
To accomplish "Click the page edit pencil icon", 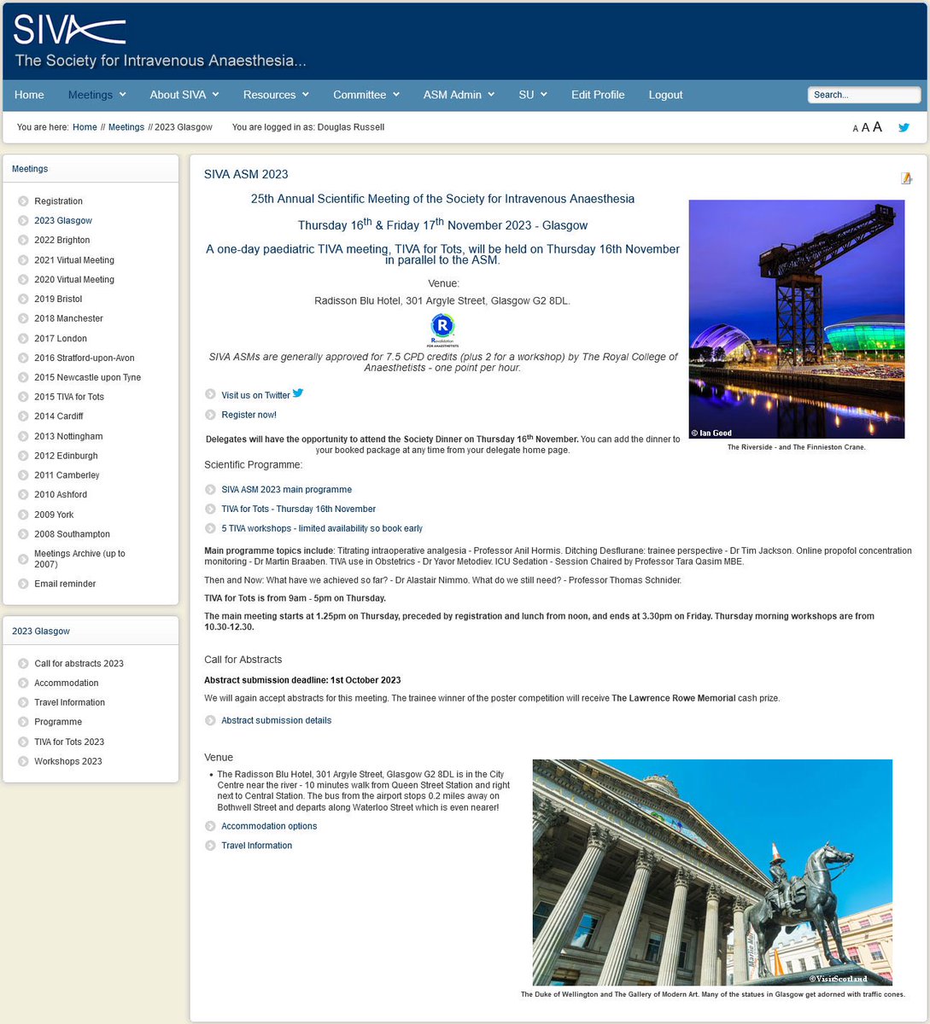I will [906, 178].
